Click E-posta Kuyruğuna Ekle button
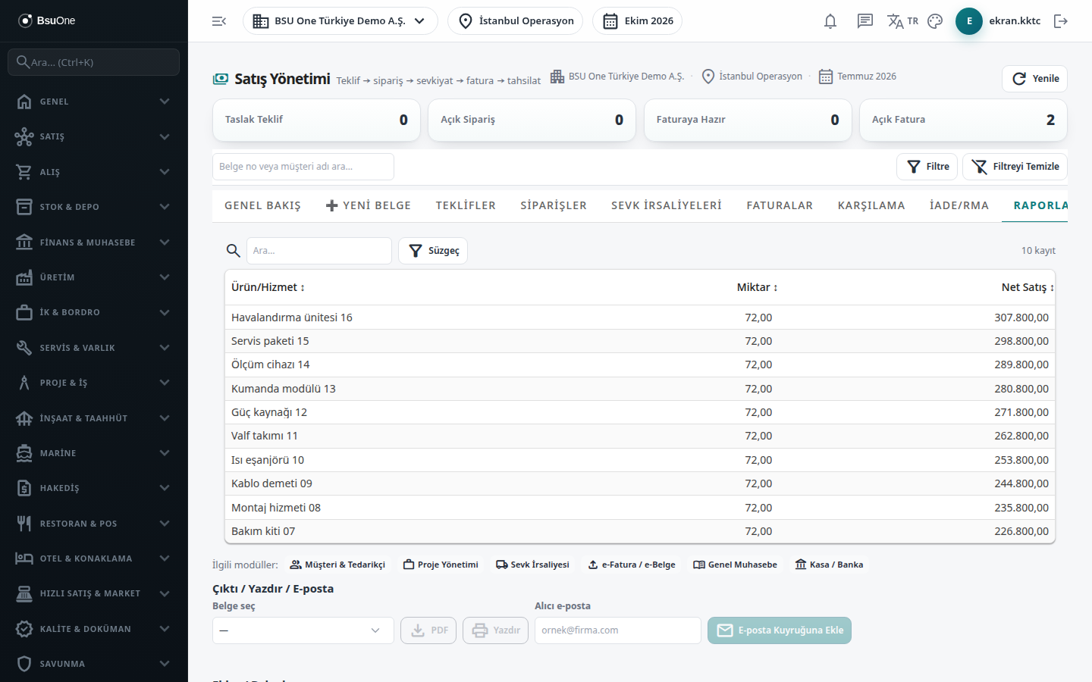 (780, 630)
